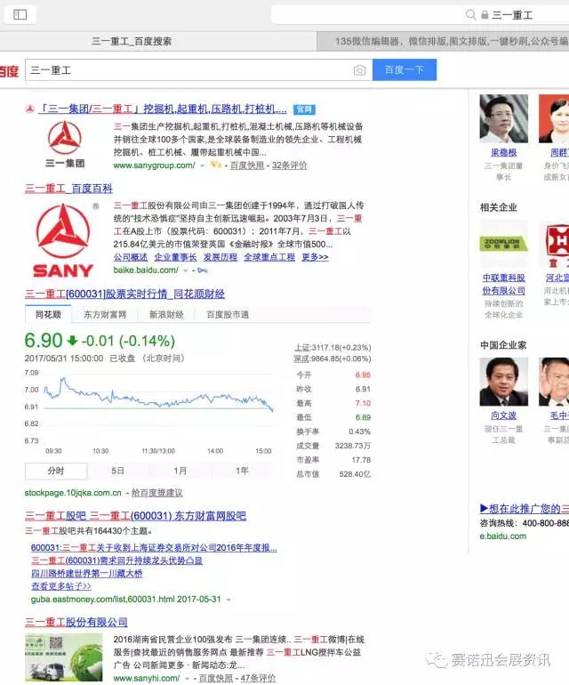
Task: Click the Baidu logo
Action: coord(9,71)
